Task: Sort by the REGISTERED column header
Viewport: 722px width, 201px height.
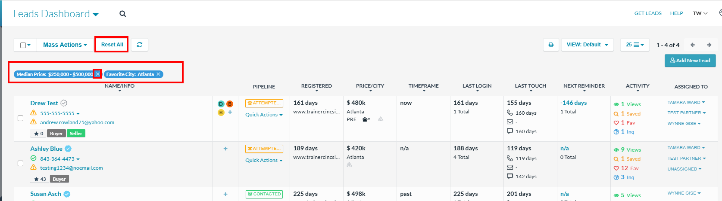Action: 316,87
